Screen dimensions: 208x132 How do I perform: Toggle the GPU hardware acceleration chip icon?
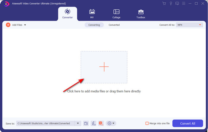101,123
